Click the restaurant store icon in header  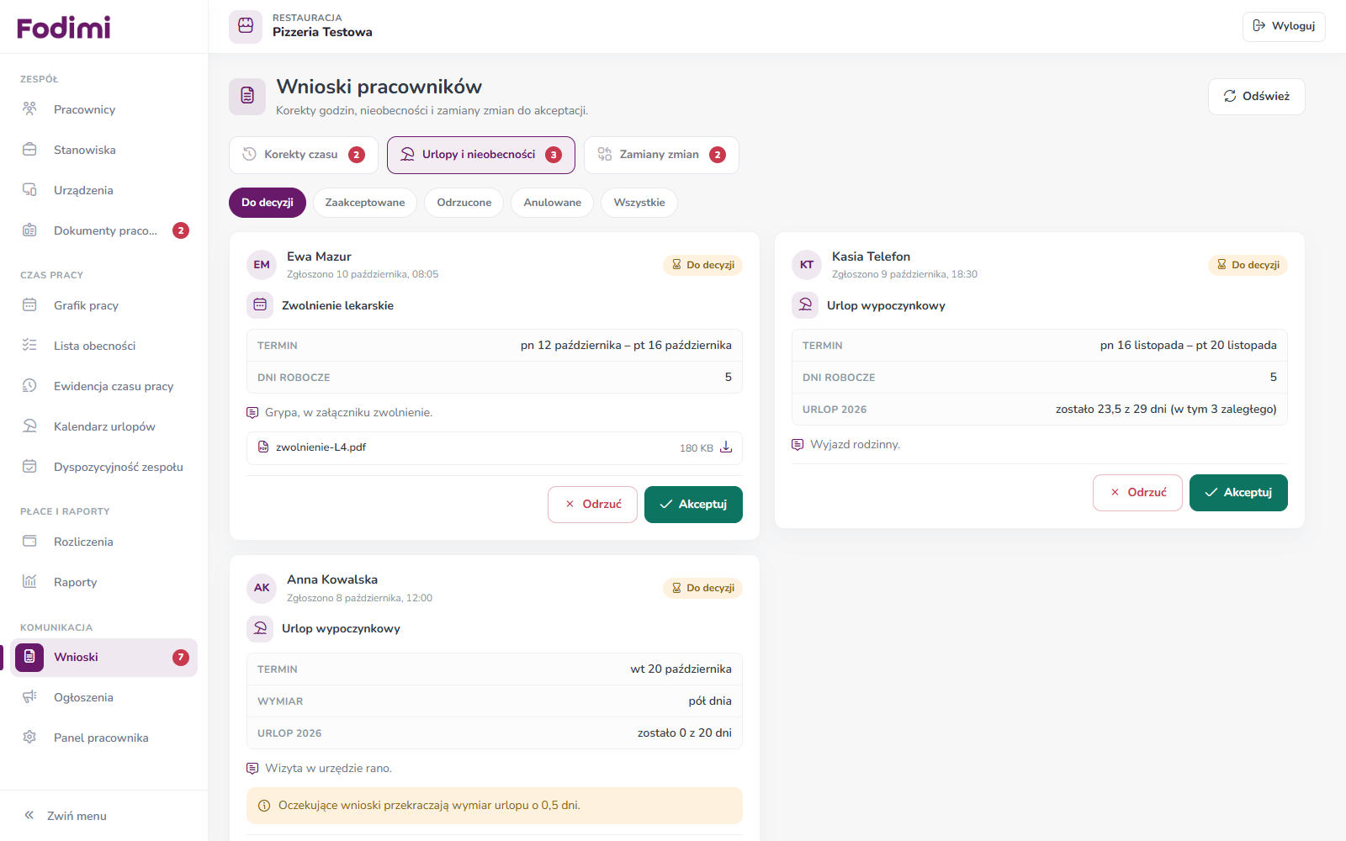click(246, 26)
